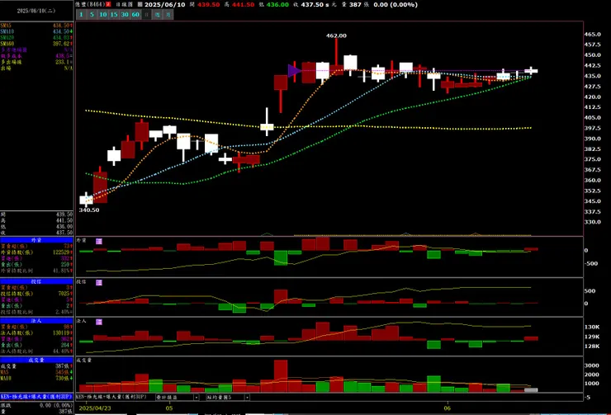Click the 462.00 high price label
Screen dimensions: 611x415
point(336,35)
